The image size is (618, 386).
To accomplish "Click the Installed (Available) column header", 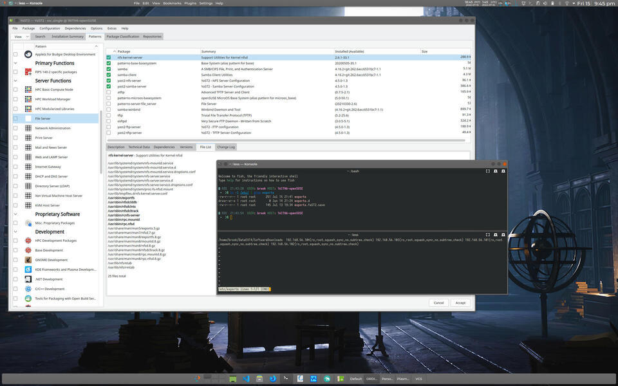I will click(377, 51).
